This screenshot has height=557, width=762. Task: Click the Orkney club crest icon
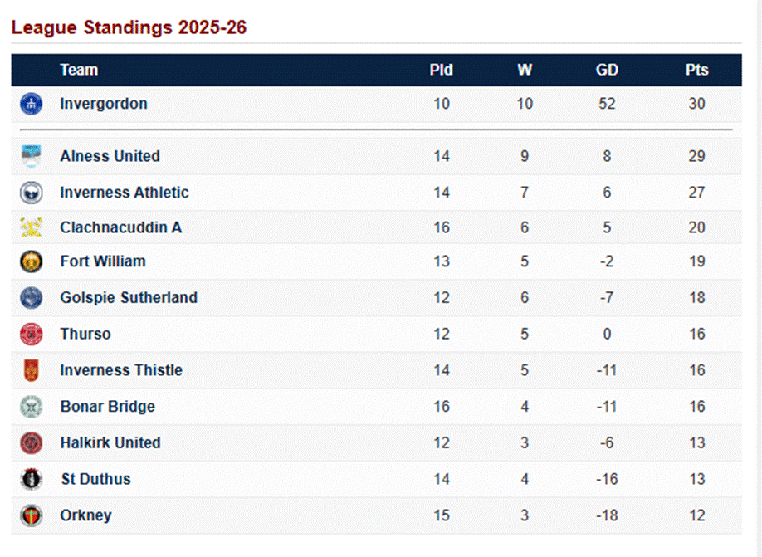[31, 515]
